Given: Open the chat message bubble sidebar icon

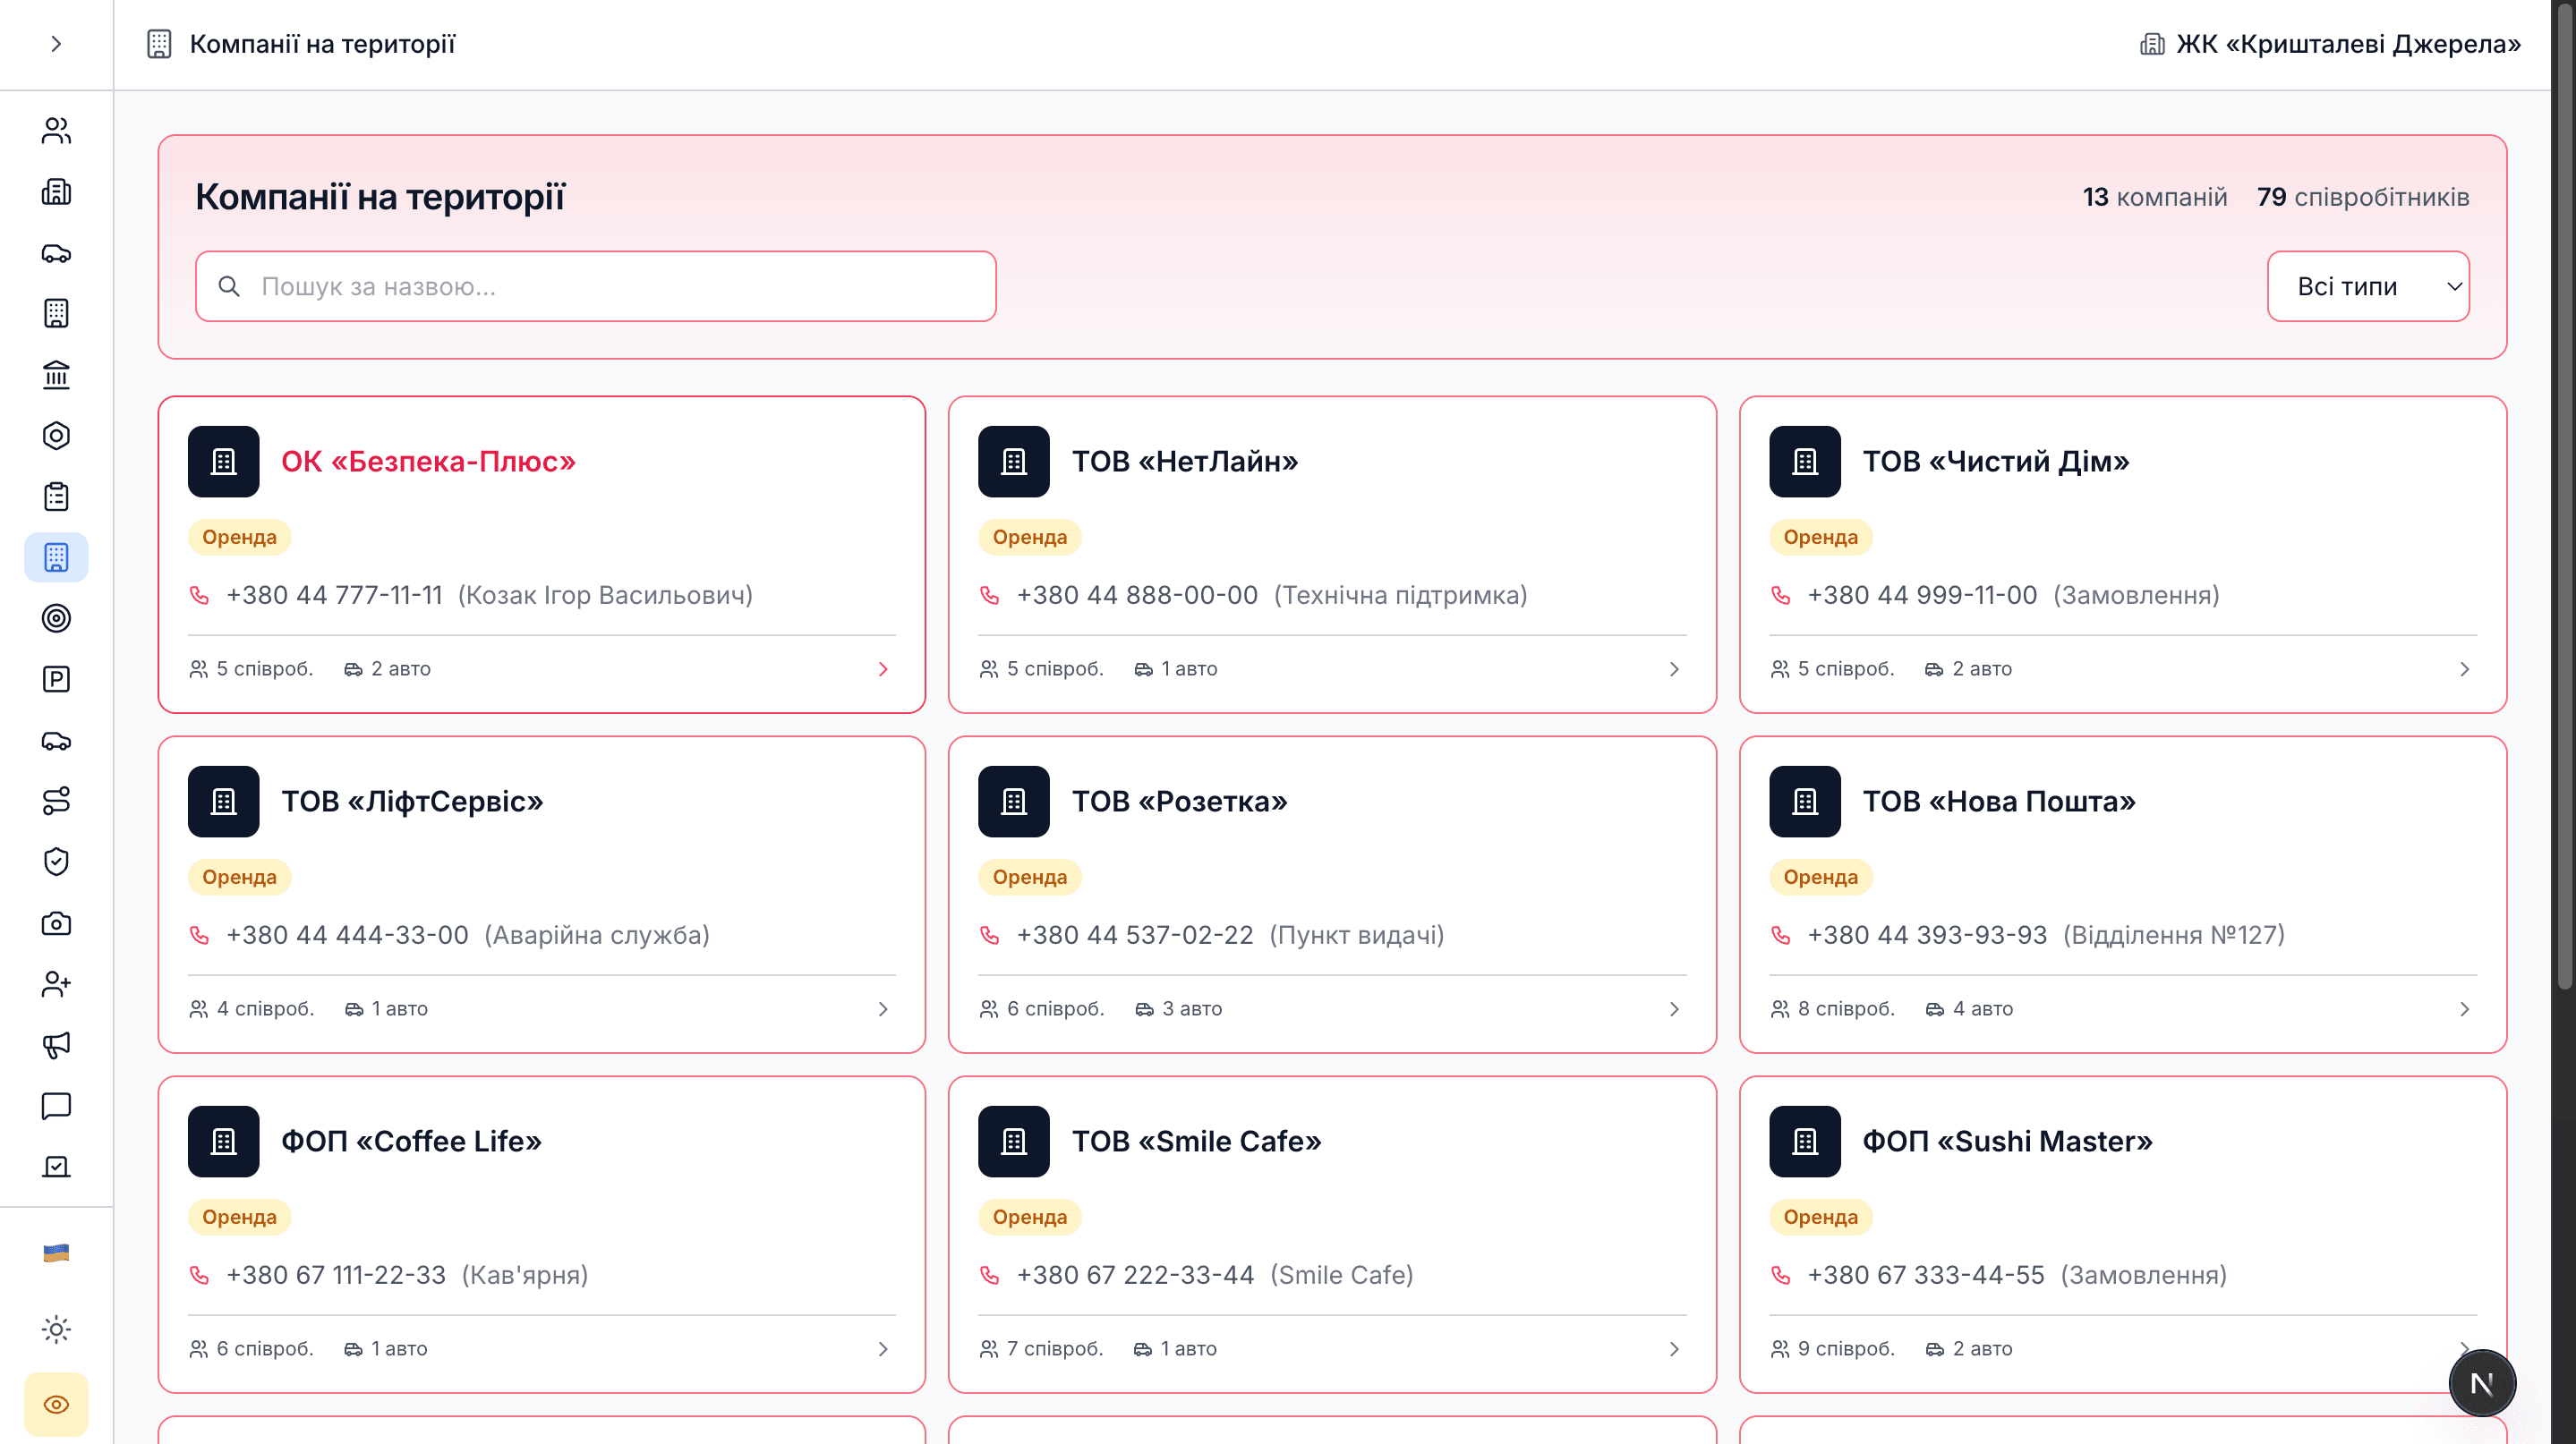Looking at the screenshot, I should [x=56, y=1106].
